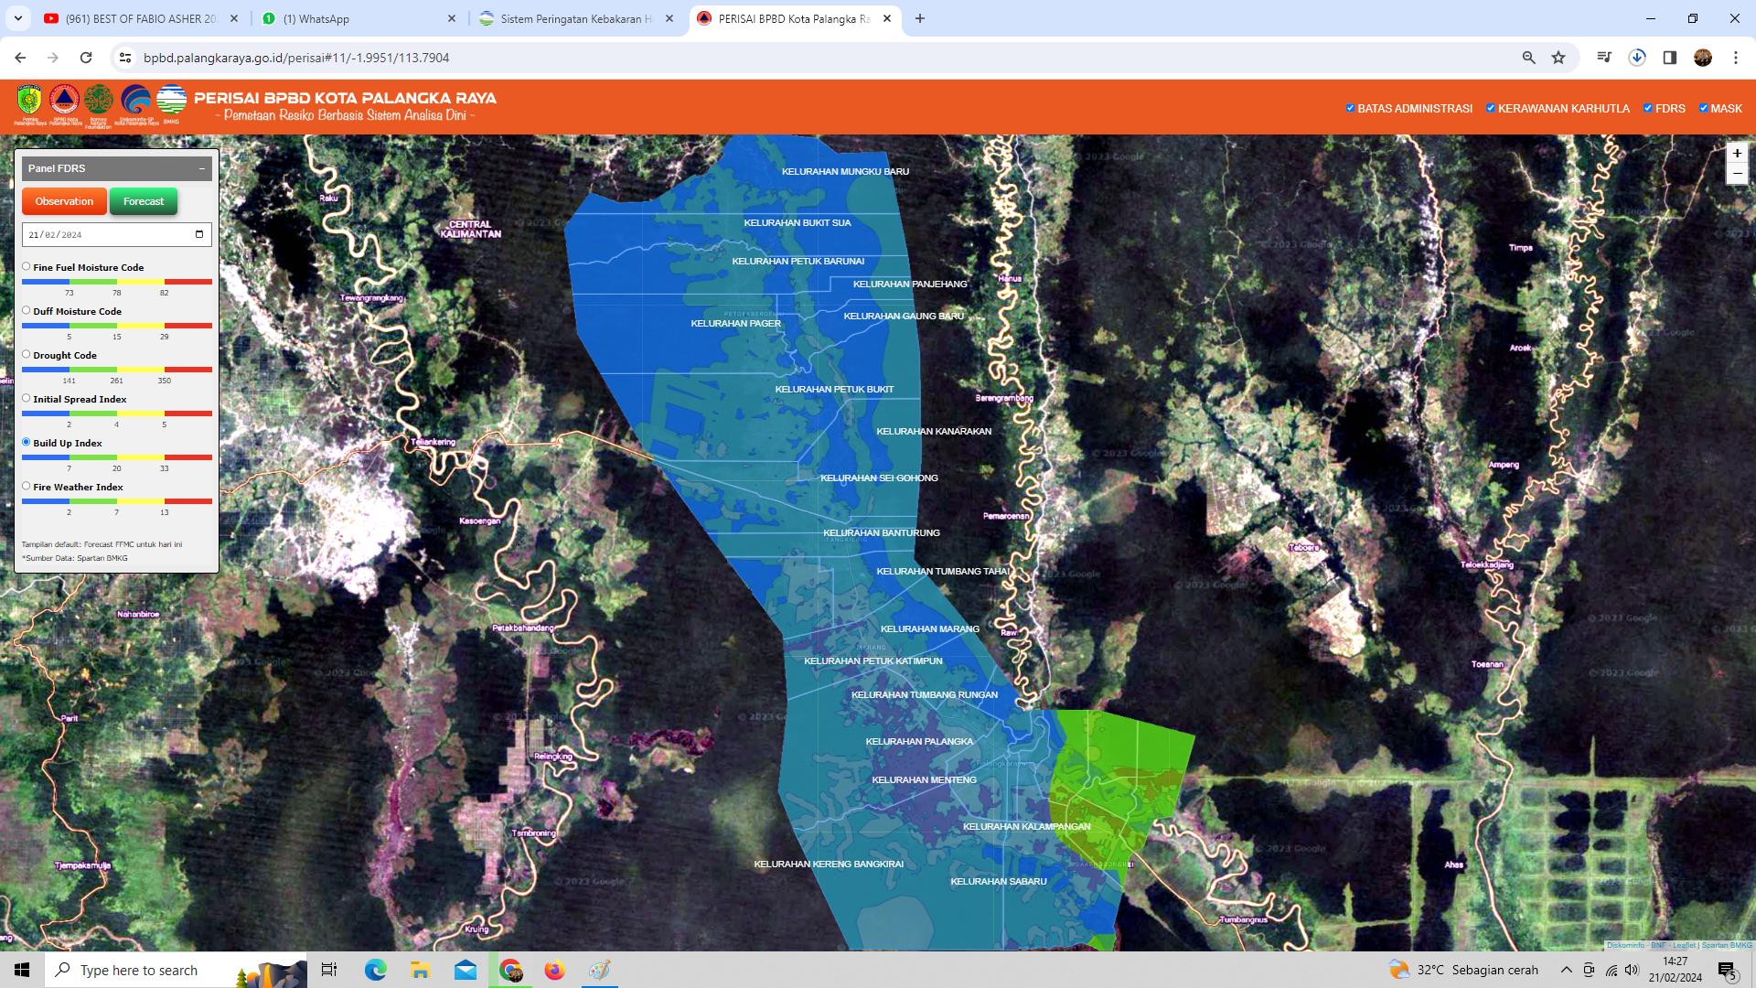Viewport: 1756px width, 988px height.
Task: Go back with the browser back arrow
Action: coord(20,58)
